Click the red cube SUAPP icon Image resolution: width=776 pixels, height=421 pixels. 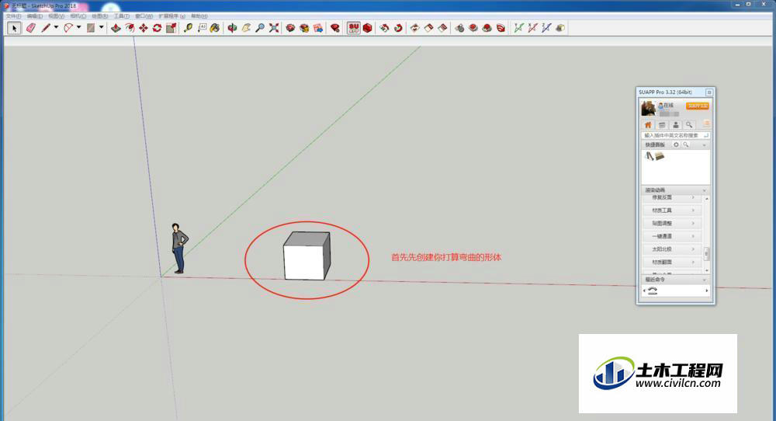tap(367, 28)
